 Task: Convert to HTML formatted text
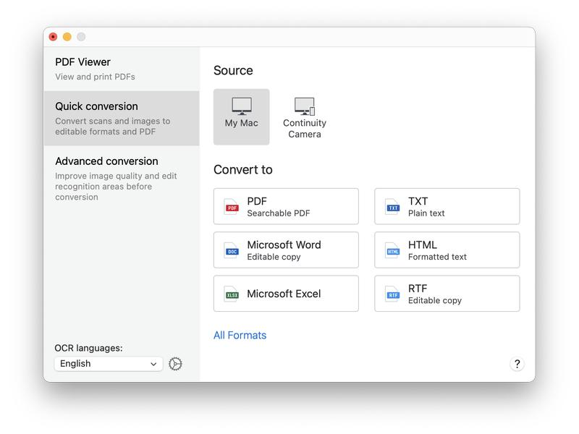[x=447, y=250]
